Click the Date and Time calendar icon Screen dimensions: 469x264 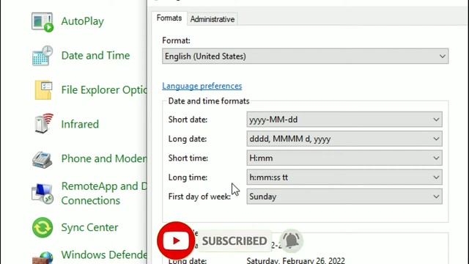[x=43, y=56]
